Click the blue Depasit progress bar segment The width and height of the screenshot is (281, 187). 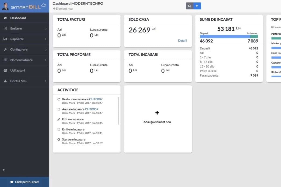(x=225, y=37)
